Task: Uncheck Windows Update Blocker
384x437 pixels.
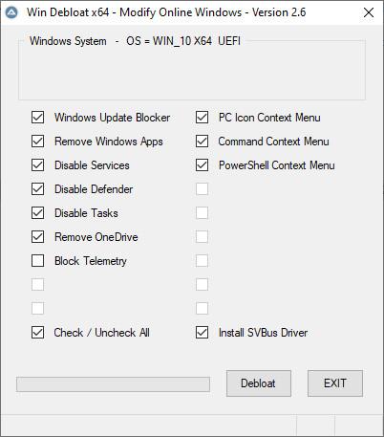Action: (38, 118)
